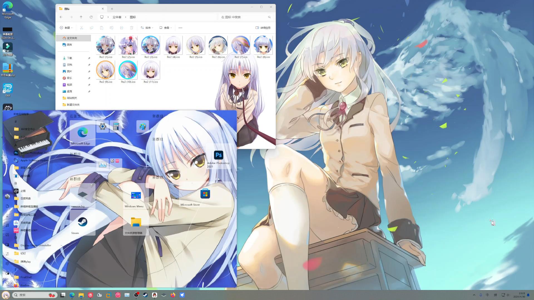
Task: Select lhz2 (5).ico thumbnail
Action: pos(196,46)
